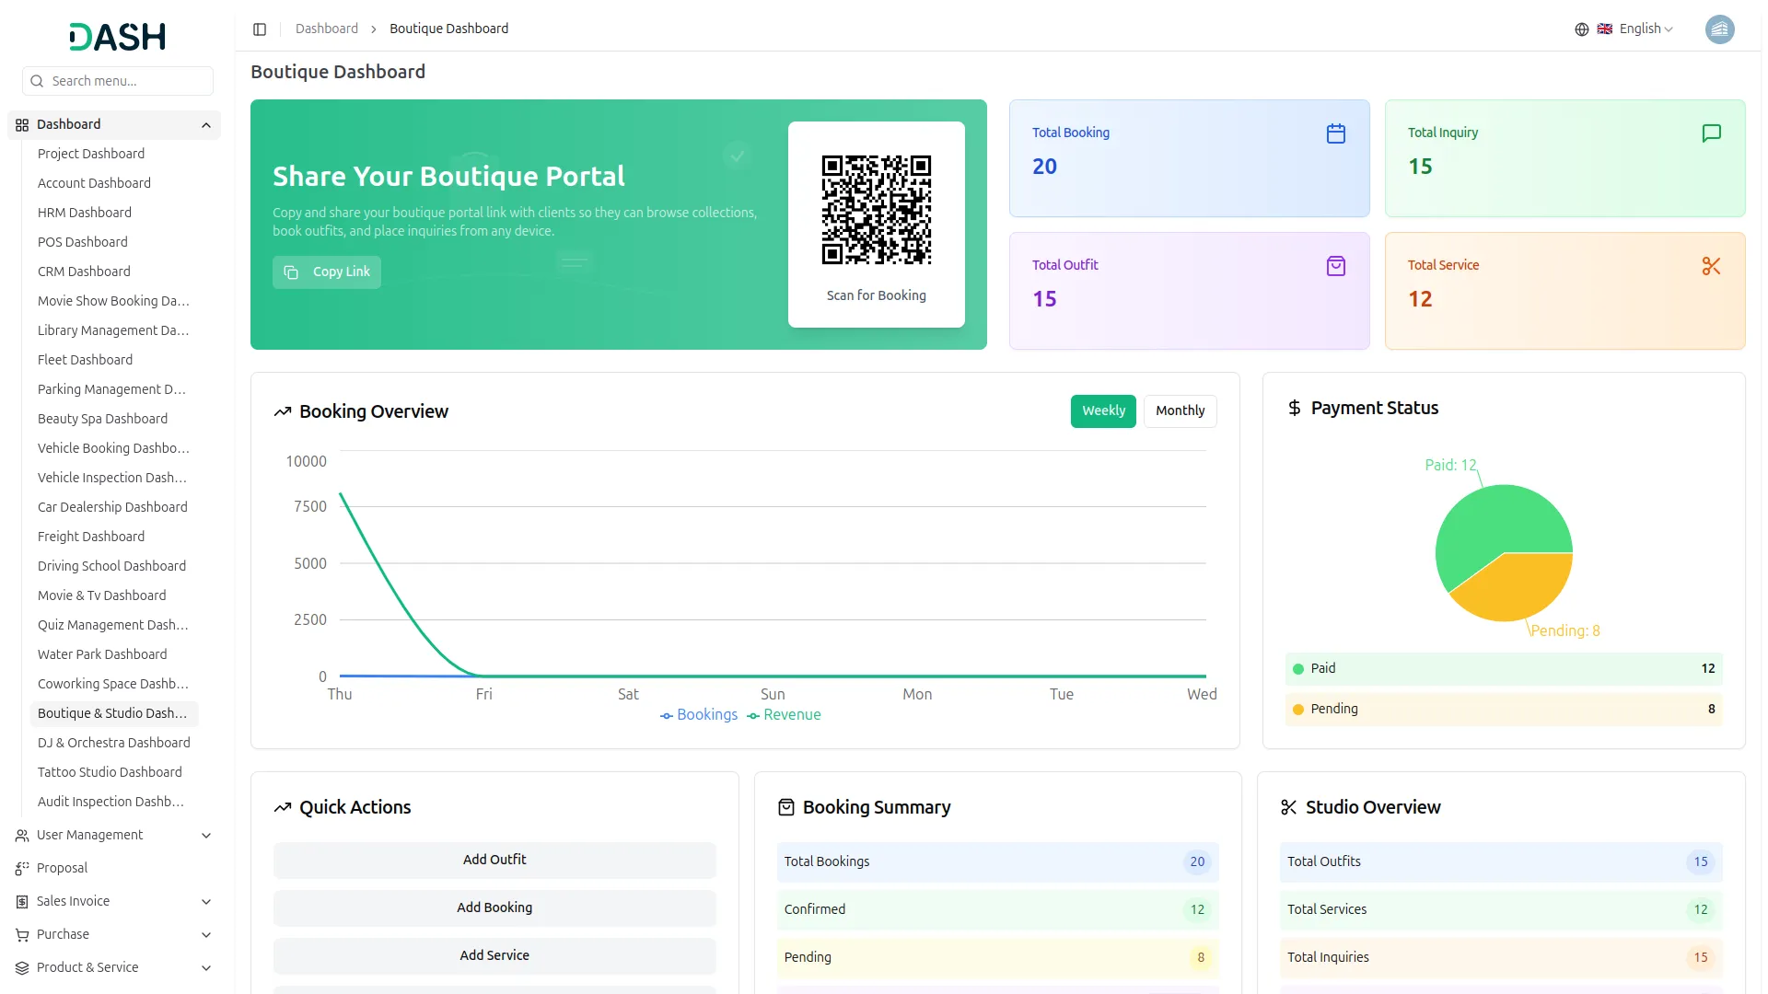Click the DASH logo
This screenshot has width=1768, height=994.
click(117, 37)
